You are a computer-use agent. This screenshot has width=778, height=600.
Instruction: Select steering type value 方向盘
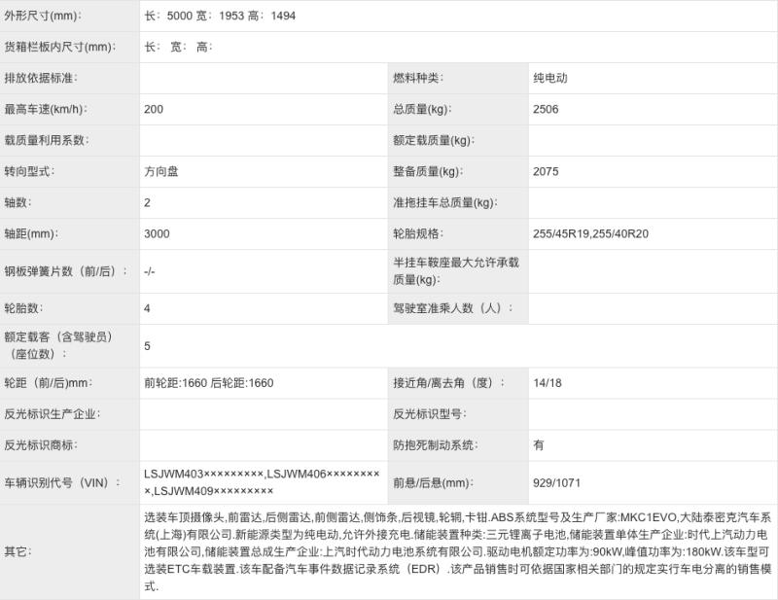(x=161, y=172)
